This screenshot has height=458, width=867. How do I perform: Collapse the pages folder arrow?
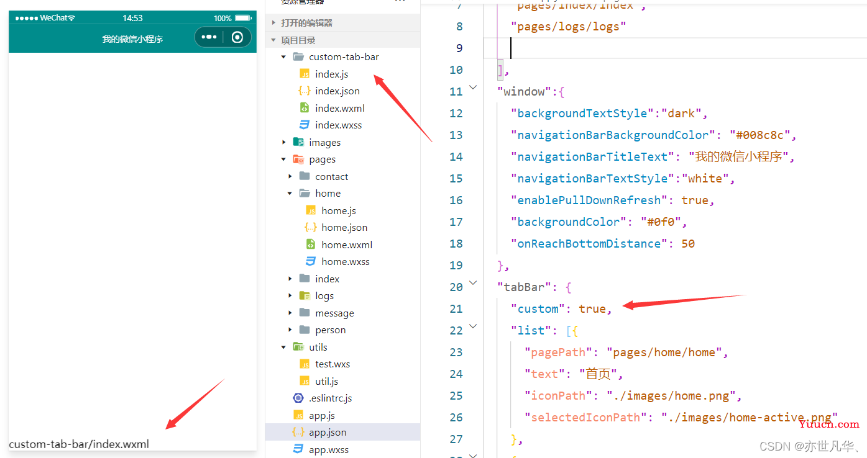[284, 159]
